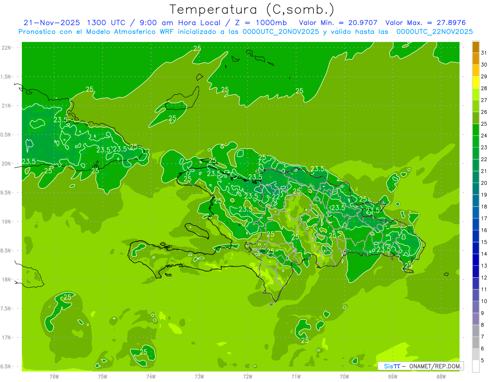Click the color band between 24 and 25

476,130
